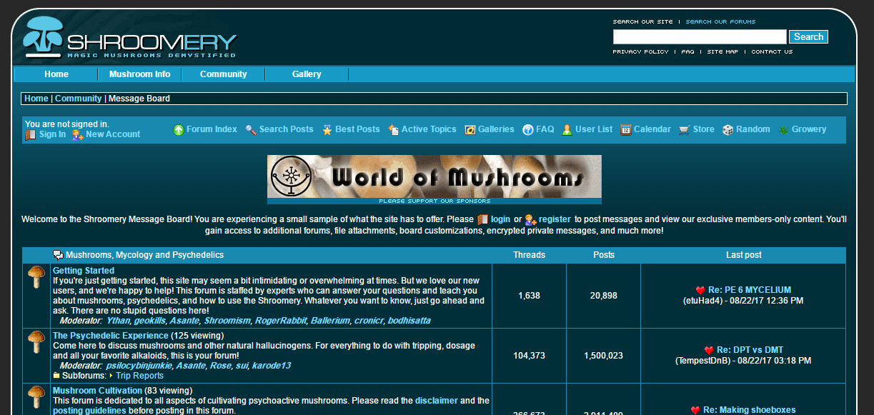This screenshot has height=415, width=874.
Task: Open the Contact Us link
Action: [772, 52]
